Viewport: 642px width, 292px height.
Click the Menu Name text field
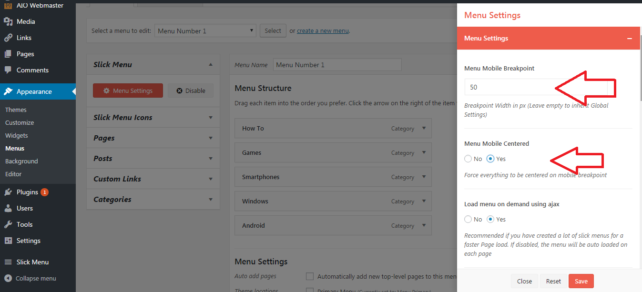pos(337,65)
